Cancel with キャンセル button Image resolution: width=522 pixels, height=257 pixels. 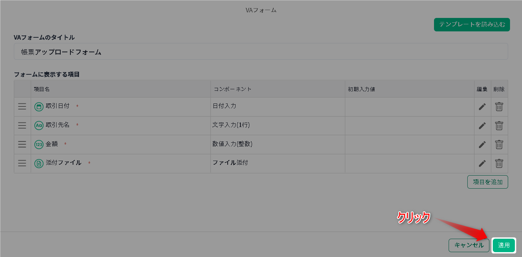pos(469,245)
